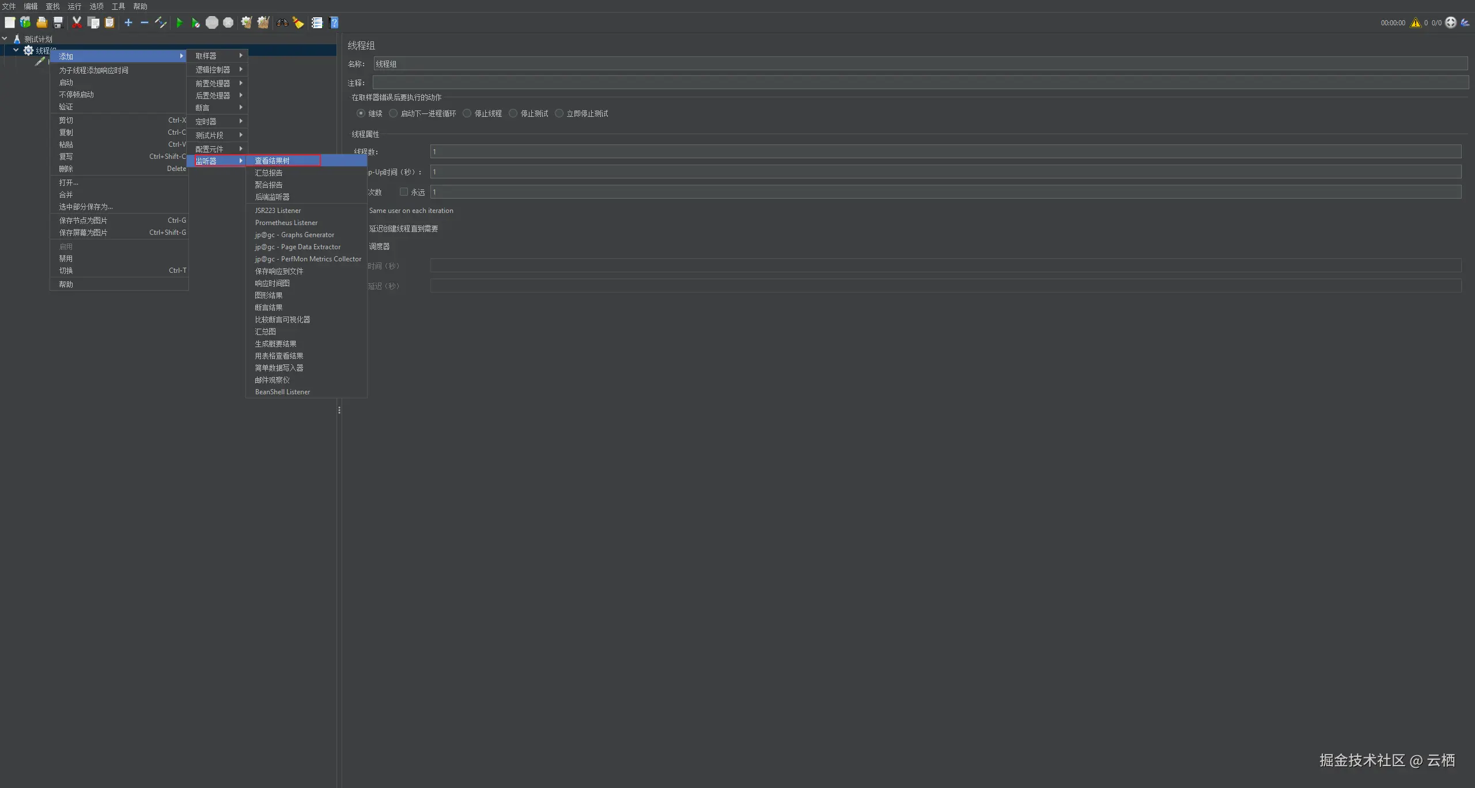Screen dimensions: 1475x788
Task: Click the 线程数 input field
Action: click(x=945, y=151)
